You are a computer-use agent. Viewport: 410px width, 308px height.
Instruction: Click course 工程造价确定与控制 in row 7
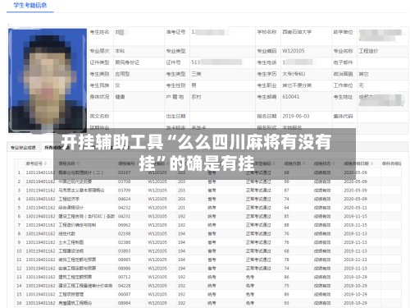tap(77, 225)
